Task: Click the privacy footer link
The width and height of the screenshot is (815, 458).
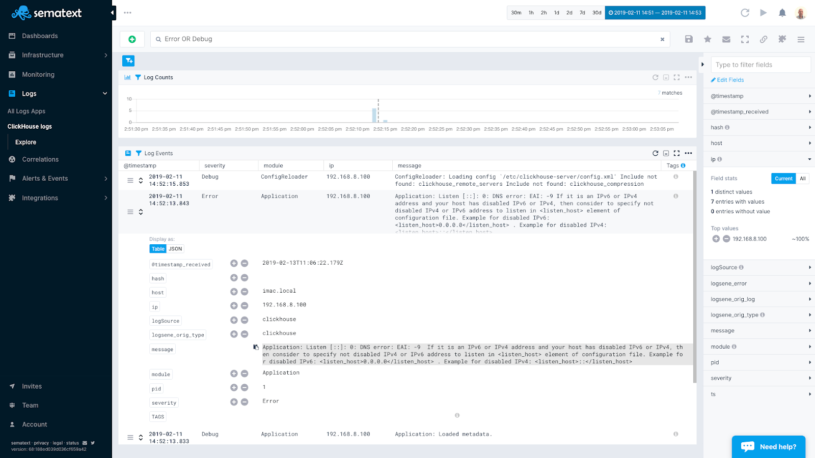Action: coord(41,443)
